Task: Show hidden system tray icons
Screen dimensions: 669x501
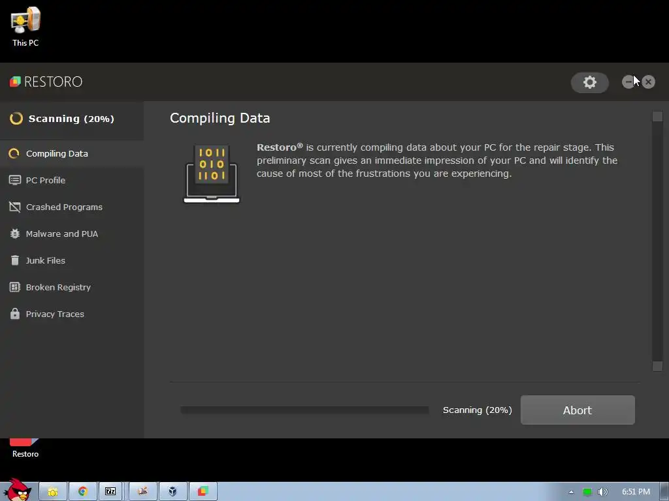Action: 571,492
